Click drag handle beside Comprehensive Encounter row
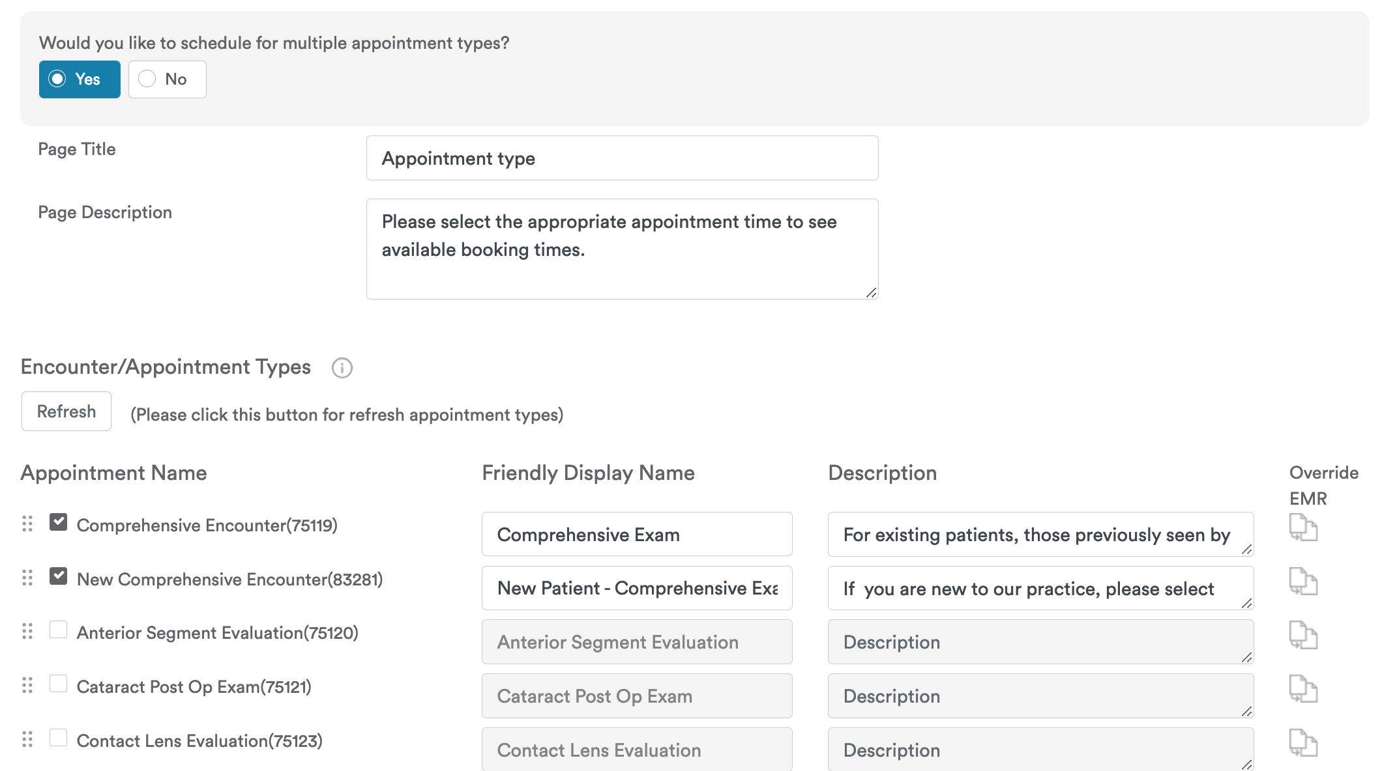The image size is (1382, 771). 27,524
